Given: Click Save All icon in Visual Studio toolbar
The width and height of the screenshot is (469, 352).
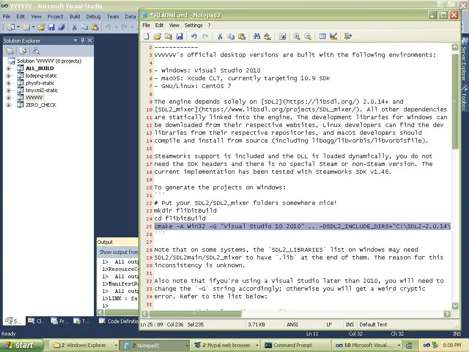Looking at the screenshot, I should (x=61, y=27).
